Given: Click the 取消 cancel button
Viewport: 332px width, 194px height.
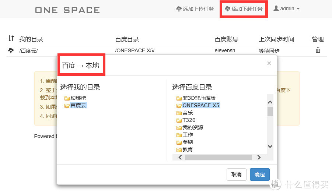Looking at the screenshot, I should coord(236,174).
